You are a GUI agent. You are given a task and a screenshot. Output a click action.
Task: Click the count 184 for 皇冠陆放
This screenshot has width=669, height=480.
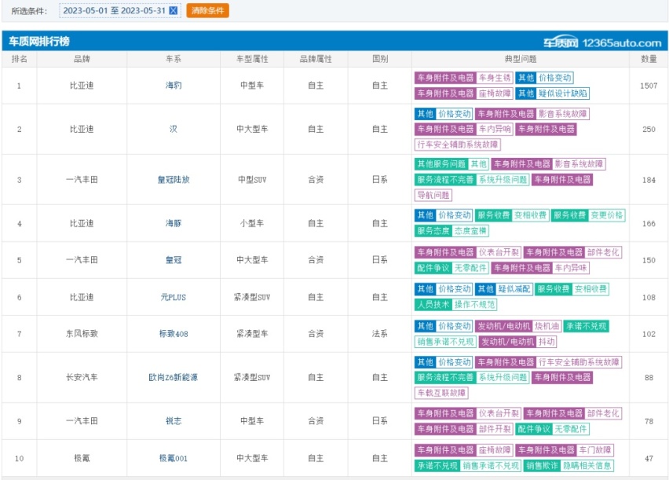[649, 180]
